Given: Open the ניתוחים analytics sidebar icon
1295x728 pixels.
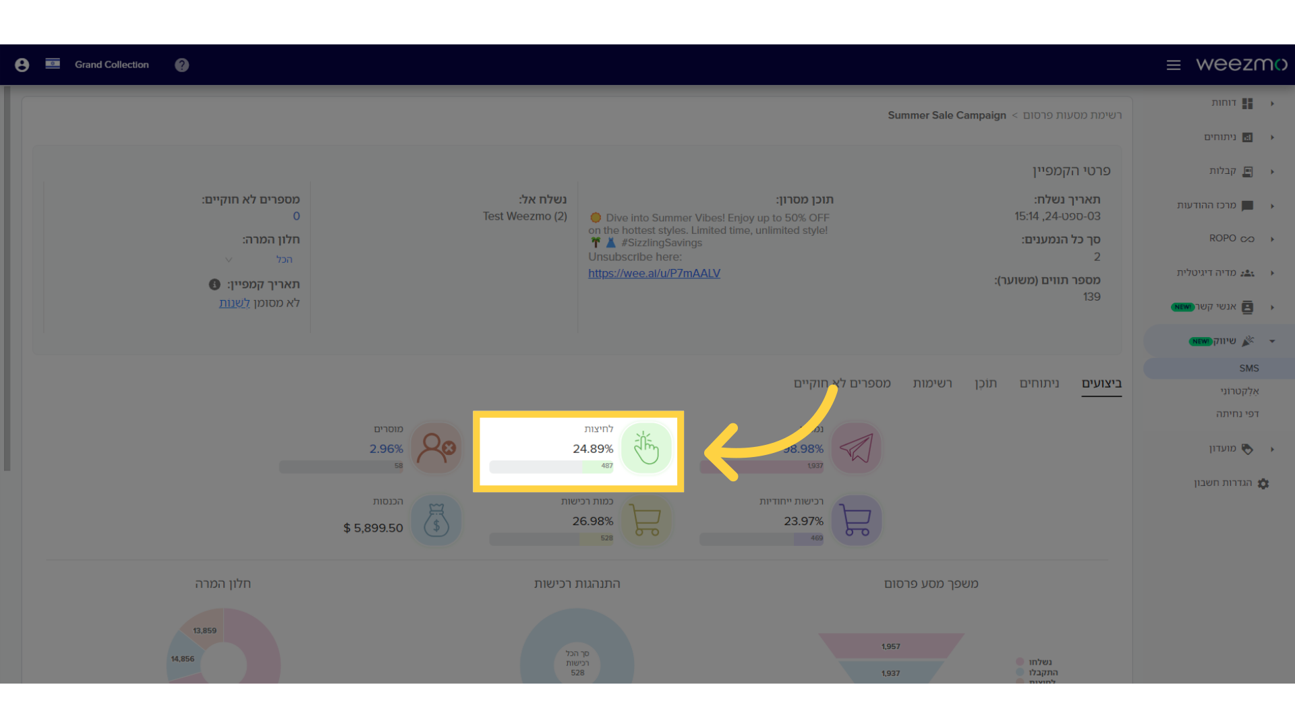Looking at the screenshot, I should tap(1248, 138).
